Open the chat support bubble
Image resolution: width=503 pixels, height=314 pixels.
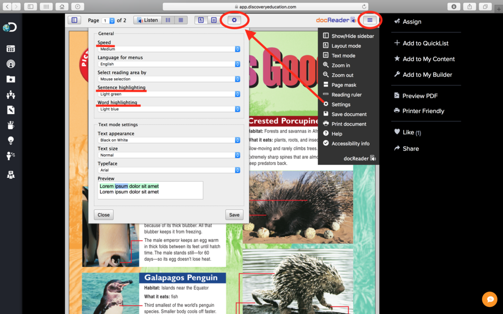(490, 299)
